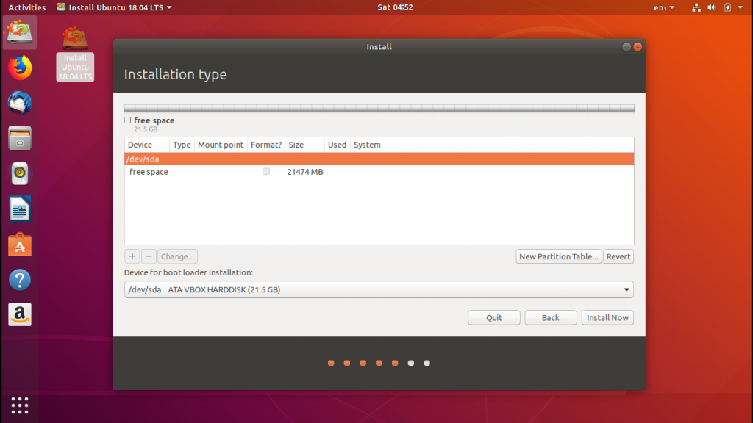Add a new partition with plus button
The image size is (753, 423).
132,256
